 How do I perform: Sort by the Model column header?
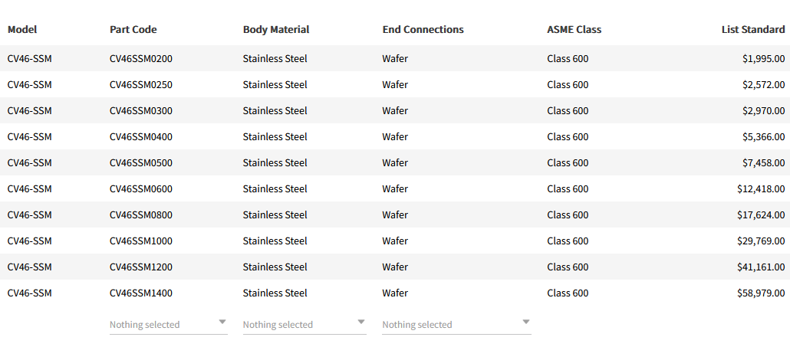[22, 30]
